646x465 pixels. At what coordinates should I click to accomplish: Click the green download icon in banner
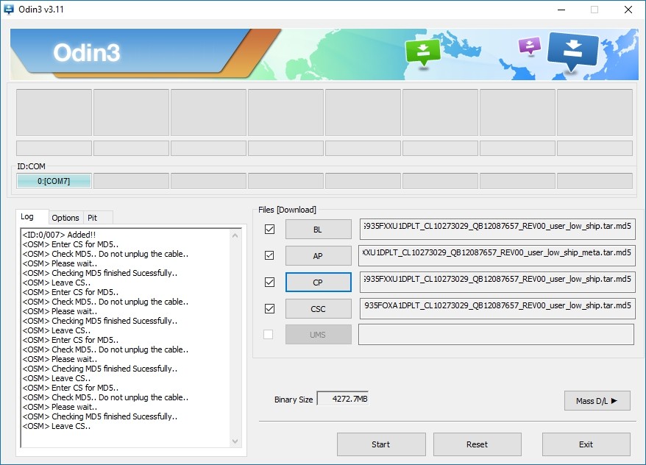point(422,51)
